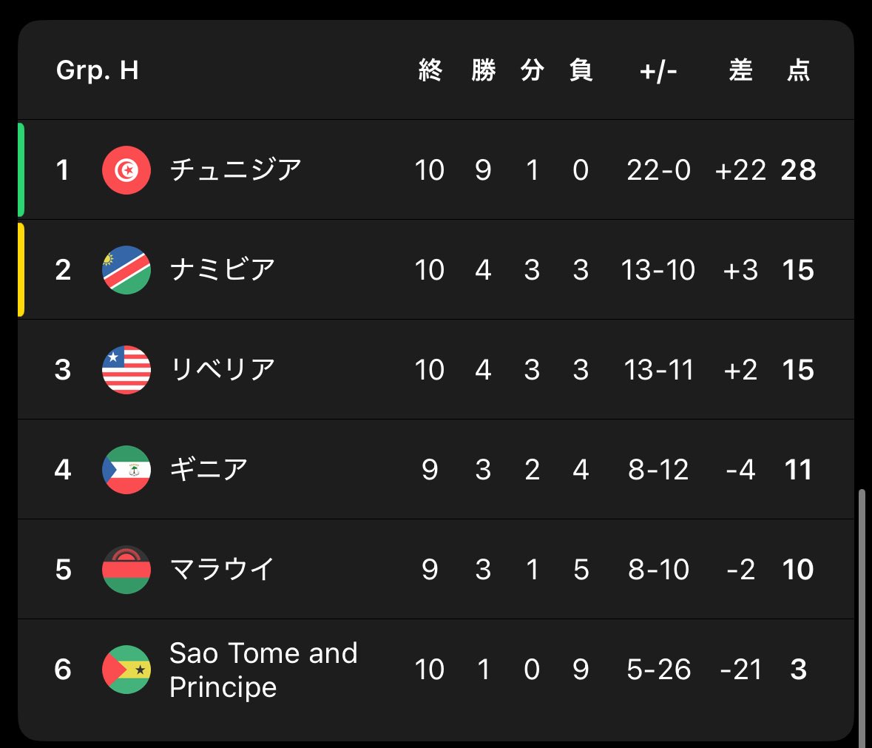The width and height of the screenshot is (872, 748).
Task: Click the +/- goals column header
Action: [x=658, y=71]
